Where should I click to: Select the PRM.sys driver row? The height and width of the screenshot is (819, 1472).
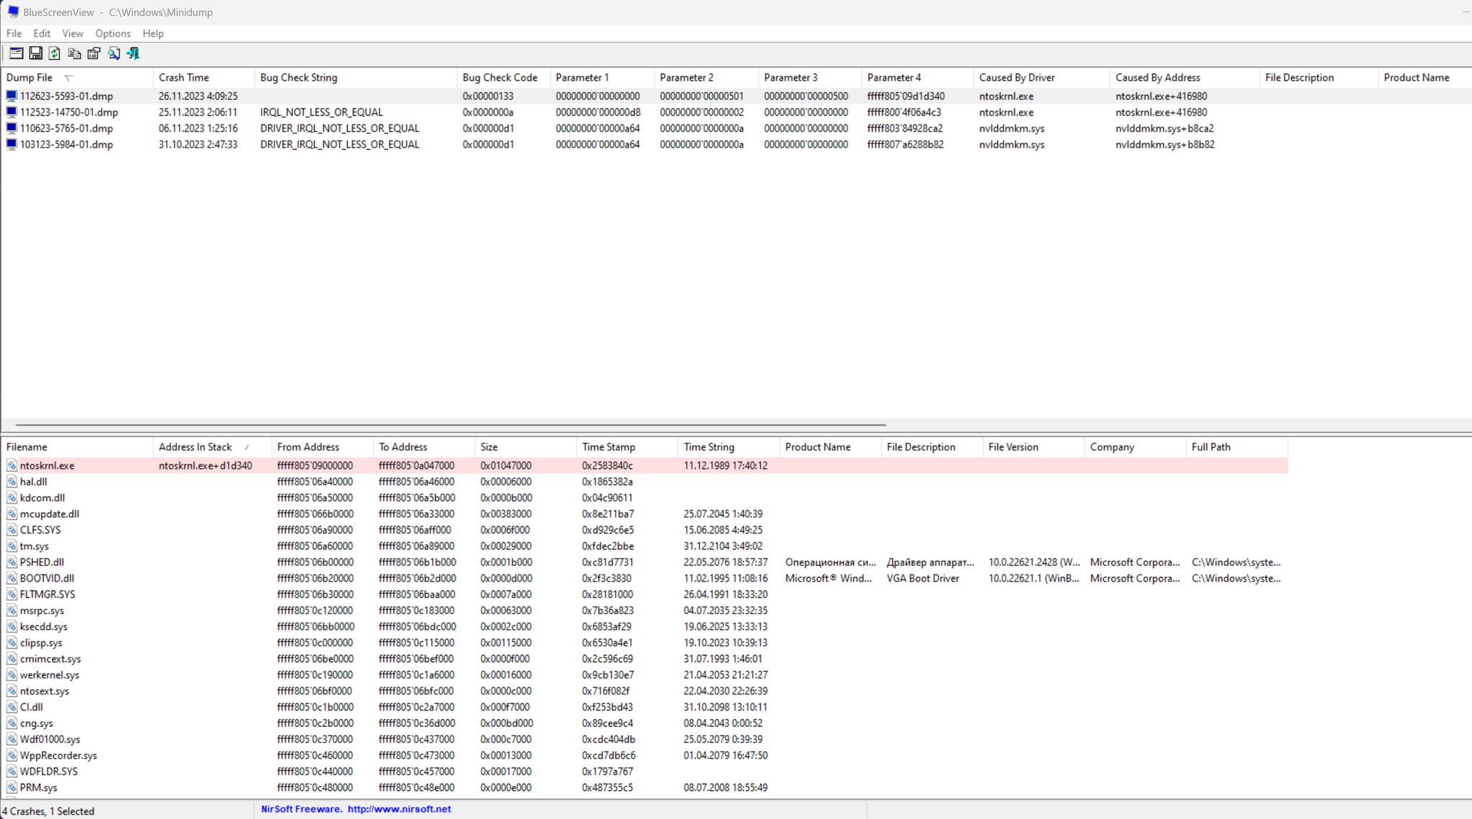[645, 787]
